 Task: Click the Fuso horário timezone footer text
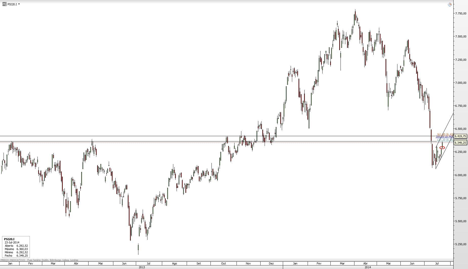click(53, 260)
